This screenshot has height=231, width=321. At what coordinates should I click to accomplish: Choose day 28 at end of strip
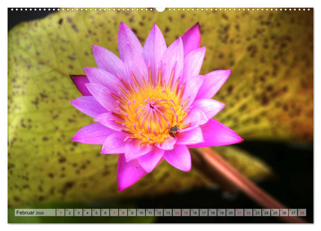coord(301,213)
